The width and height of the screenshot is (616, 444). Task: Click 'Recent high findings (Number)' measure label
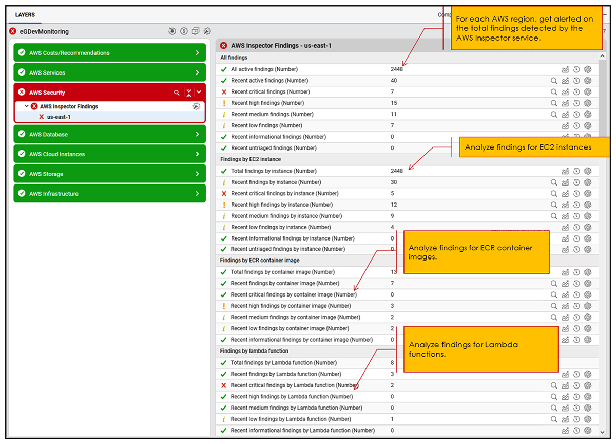point(267,103)
